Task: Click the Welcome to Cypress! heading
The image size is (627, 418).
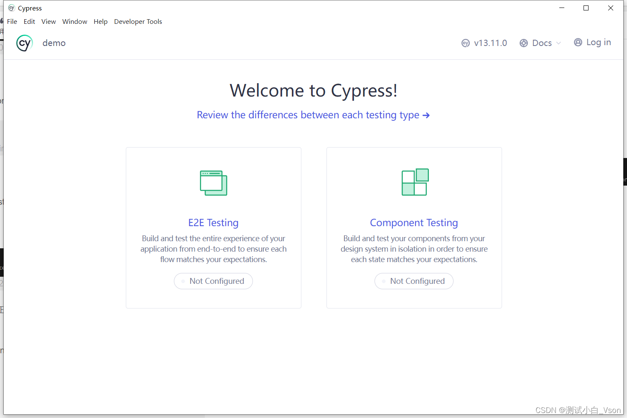Action: (313, 90)
